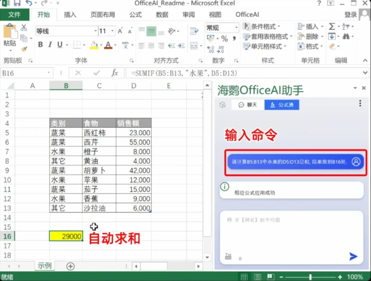Click the Paste clipboard icon
The width and height of the screenshot is (371, 281).
click(x=10, y=31)
